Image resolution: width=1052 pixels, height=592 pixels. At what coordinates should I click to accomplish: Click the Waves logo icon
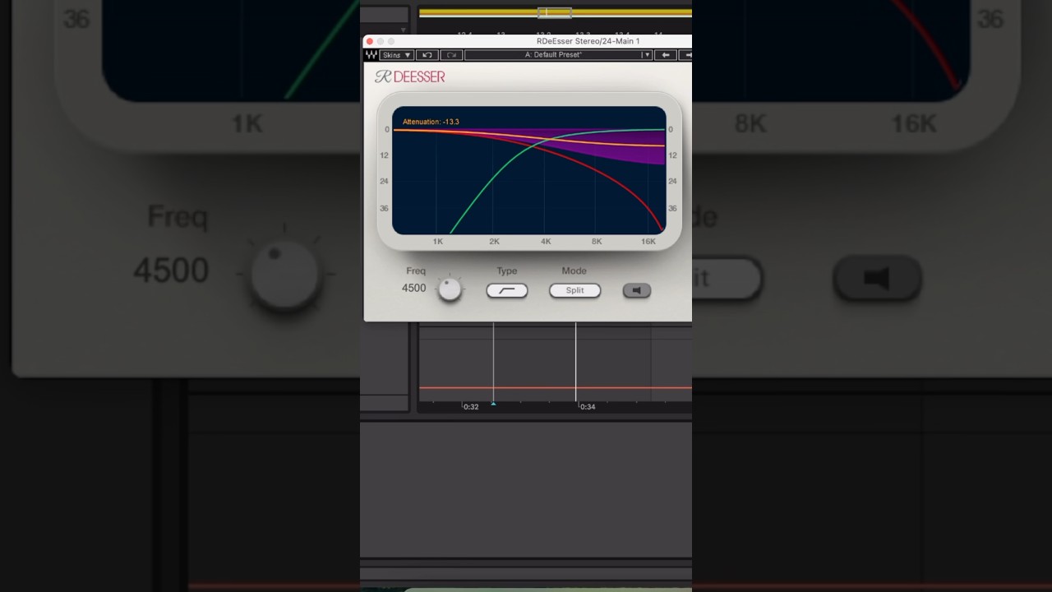[x=371, y=55]
